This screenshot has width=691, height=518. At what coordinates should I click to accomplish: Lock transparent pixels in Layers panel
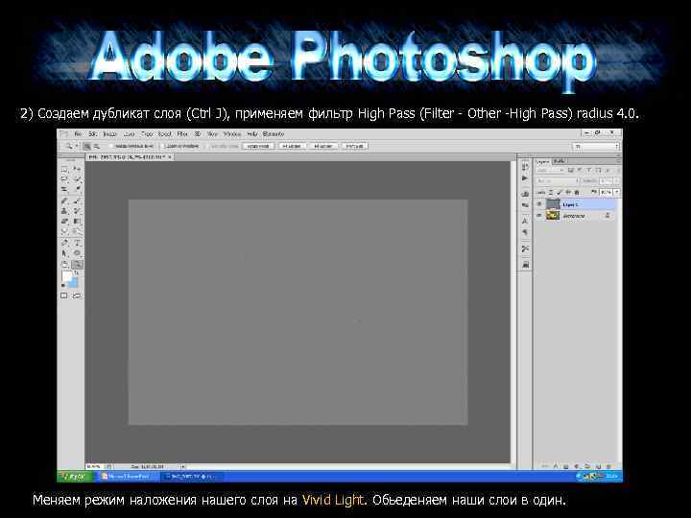coord(551,193)
